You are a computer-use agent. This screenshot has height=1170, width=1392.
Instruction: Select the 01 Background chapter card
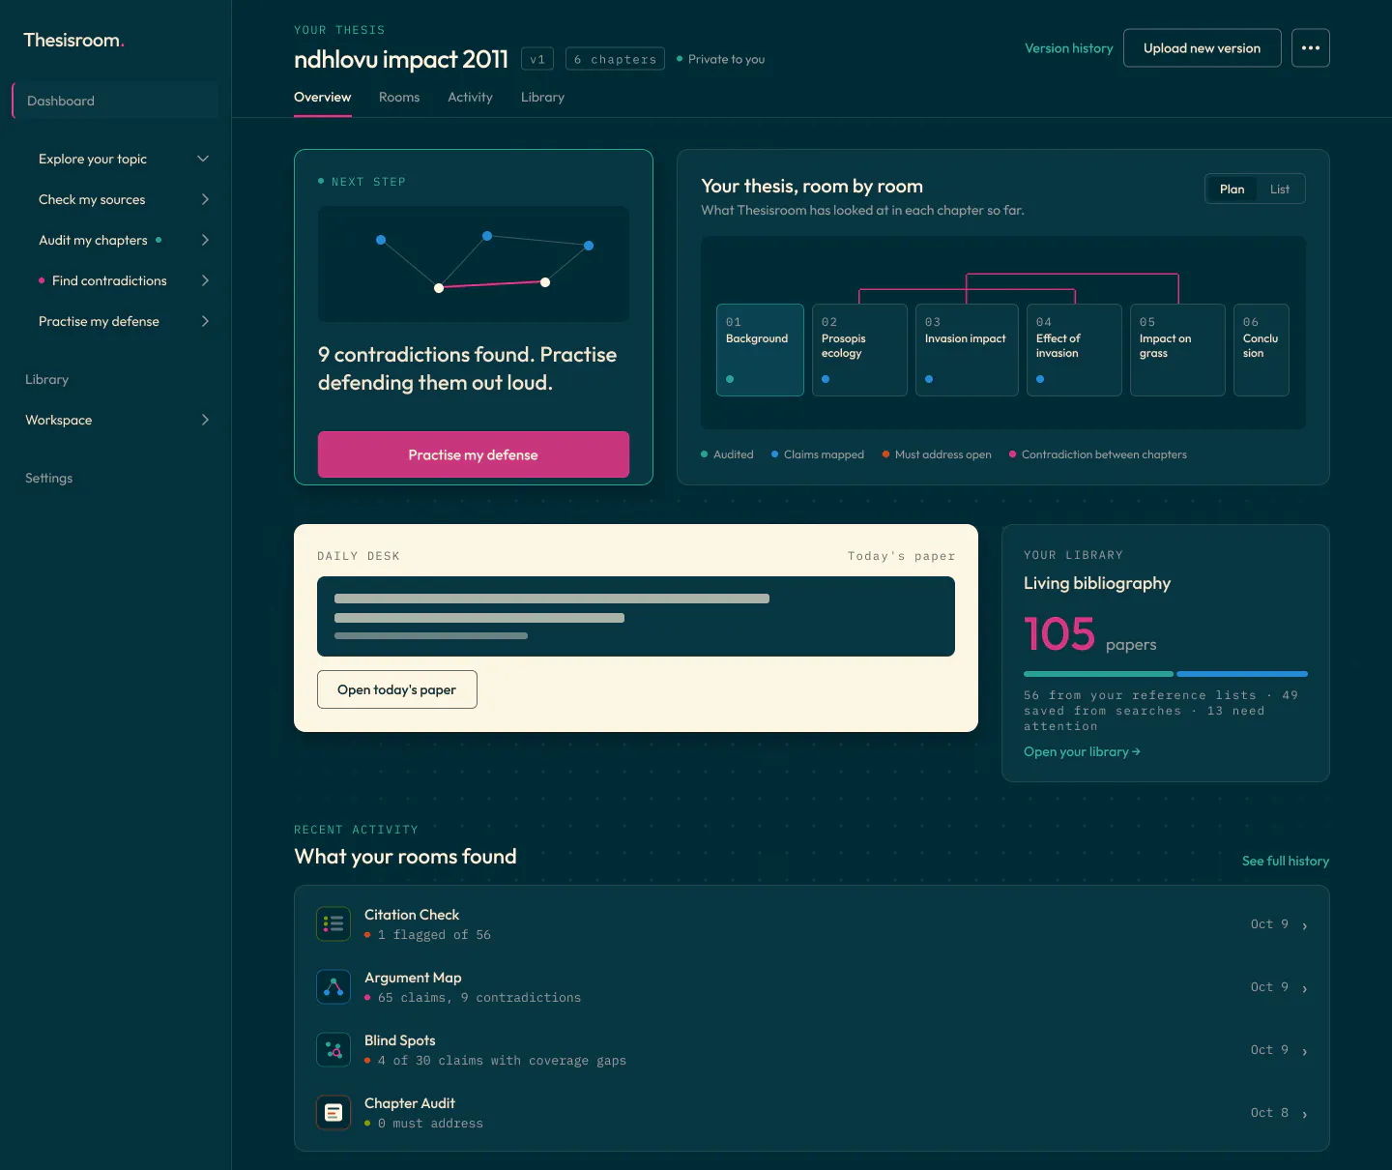[x=760, y=350]
